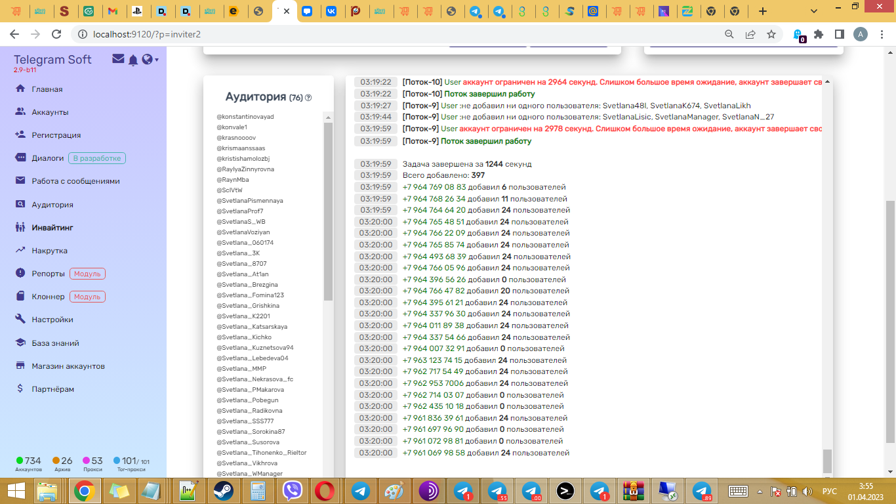Open the Extensions puzzle icon
The image size is (896, 504).
(819, 34)
